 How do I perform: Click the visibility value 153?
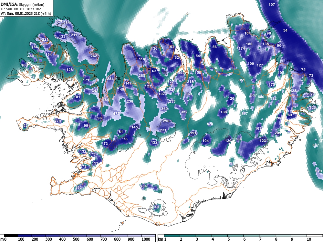(95, 163)
